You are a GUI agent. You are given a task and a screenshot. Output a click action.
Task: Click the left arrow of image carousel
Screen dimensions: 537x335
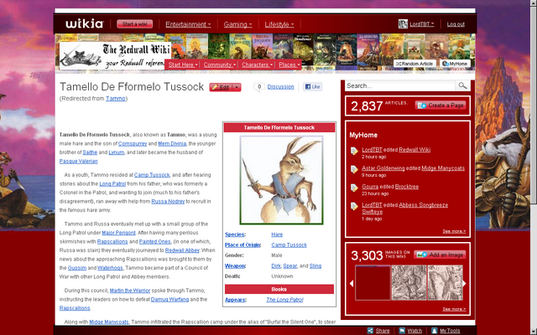(x=352, y=283)
